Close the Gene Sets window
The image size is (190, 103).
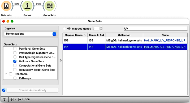point(4,21)
